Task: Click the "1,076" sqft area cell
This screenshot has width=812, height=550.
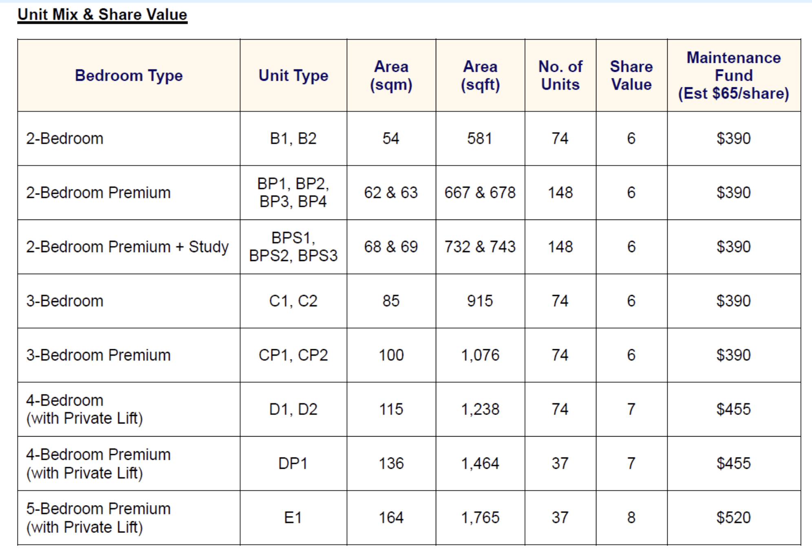Action: (480, 355)
